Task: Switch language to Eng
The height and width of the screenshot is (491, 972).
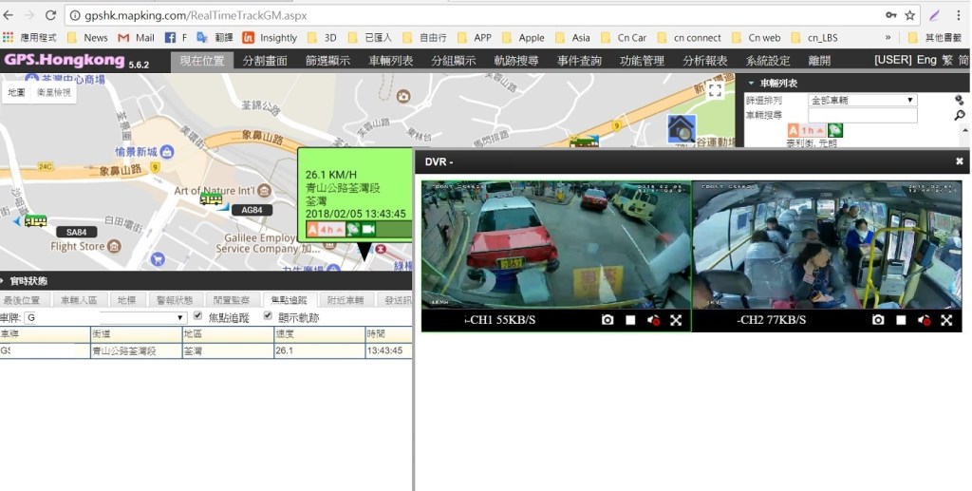Action: pyautogui.click(x=925, y=60)
